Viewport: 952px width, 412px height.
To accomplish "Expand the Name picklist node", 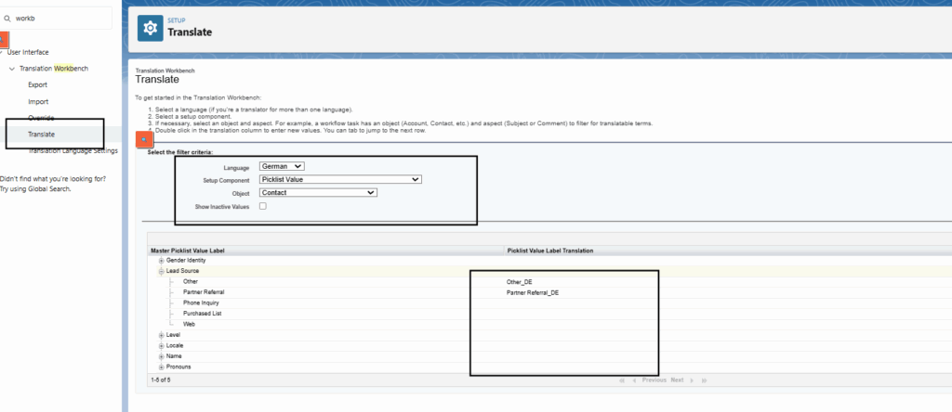I will (162, 356).
